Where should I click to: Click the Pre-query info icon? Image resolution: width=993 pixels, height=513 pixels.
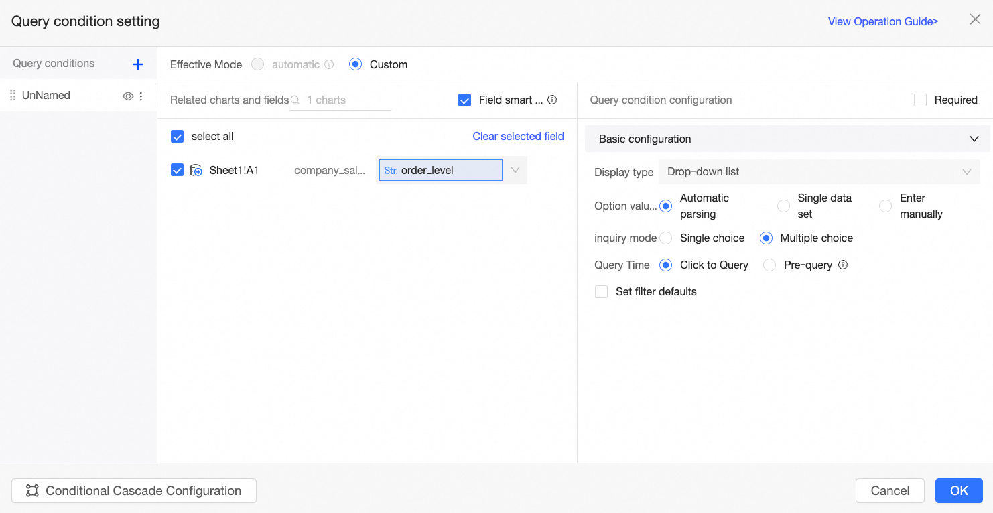click(843, 265)
